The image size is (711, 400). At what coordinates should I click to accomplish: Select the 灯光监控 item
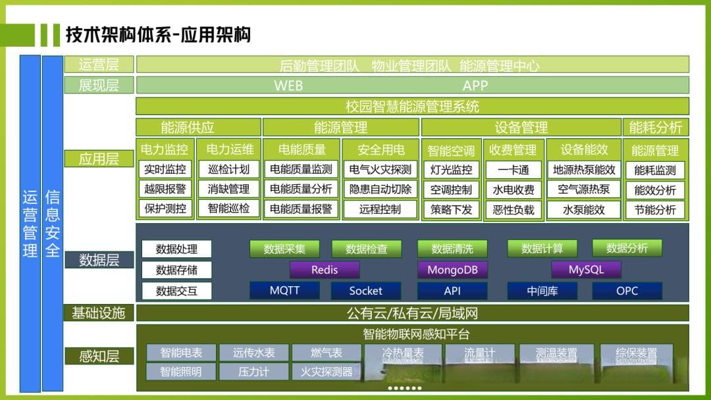click(451, 170)
